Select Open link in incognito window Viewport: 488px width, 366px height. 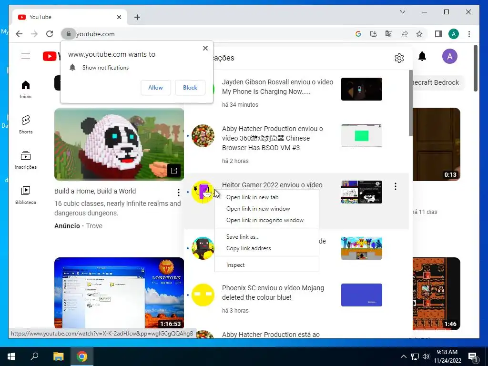click(267, 220)
